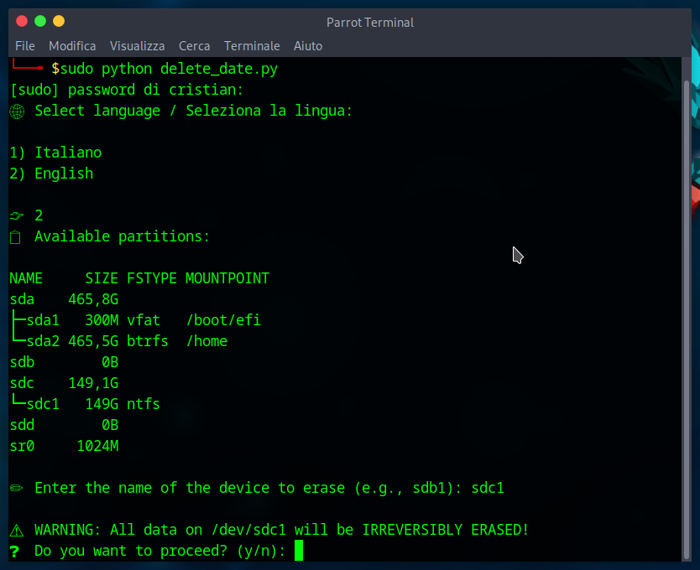
Task: Click the Parrot Terminal title bar text
Action: (370, 23)
